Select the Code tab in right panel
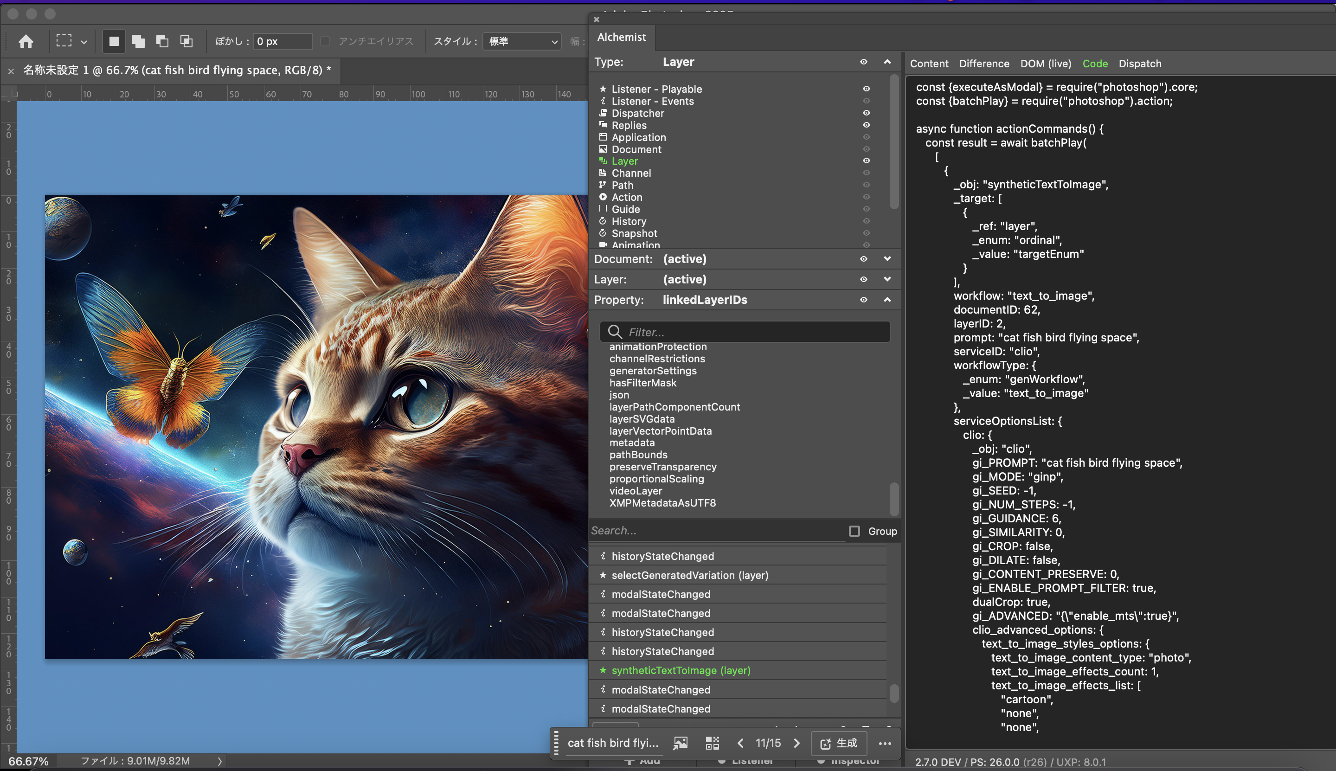The image size is (1336, 771). [x=1095, y=64]
